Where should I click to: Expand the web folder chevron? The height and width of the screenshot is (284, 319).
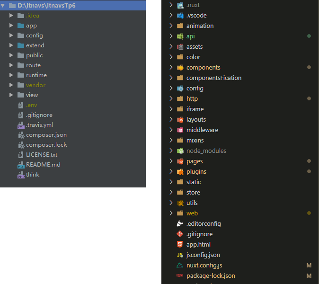click(171, 213)
